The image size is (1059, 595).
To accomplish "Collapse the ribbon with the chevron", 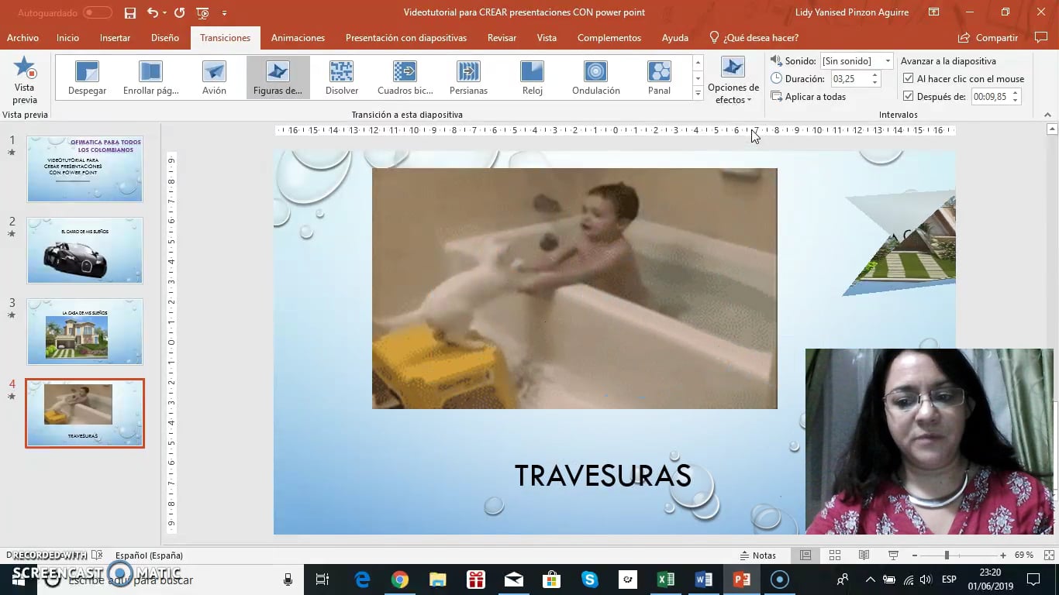I will pyautogui.click(x=1048, y=115).
